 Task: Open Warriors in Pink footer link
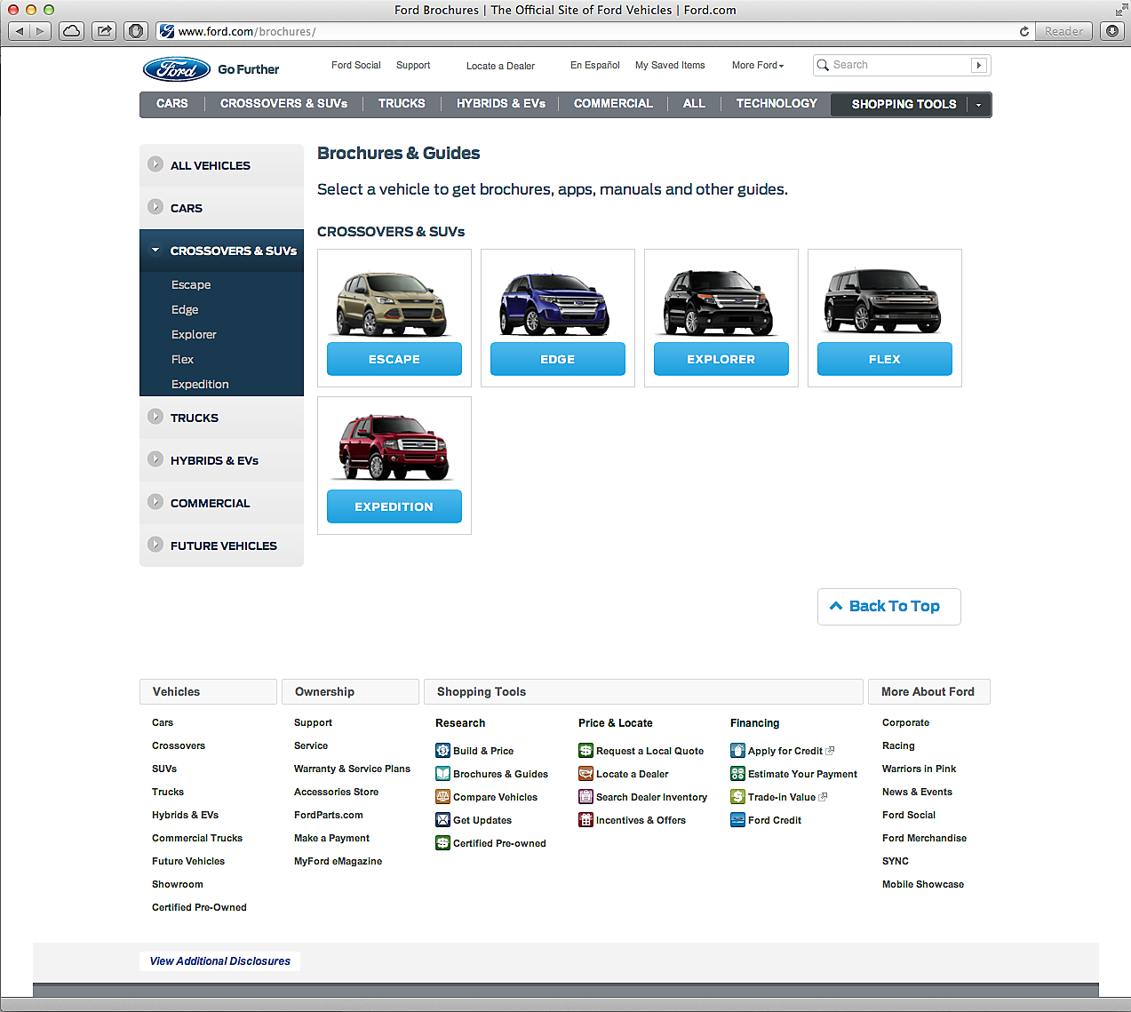coord(919,769)
